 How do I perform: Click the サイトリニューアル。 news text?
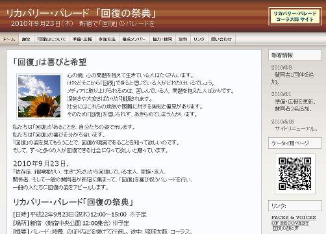coord(296,129)
